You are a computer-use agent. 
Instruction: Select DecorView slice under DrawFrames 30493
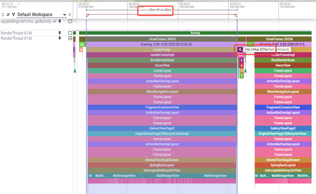pyautogui.click(x=162, y=65)
